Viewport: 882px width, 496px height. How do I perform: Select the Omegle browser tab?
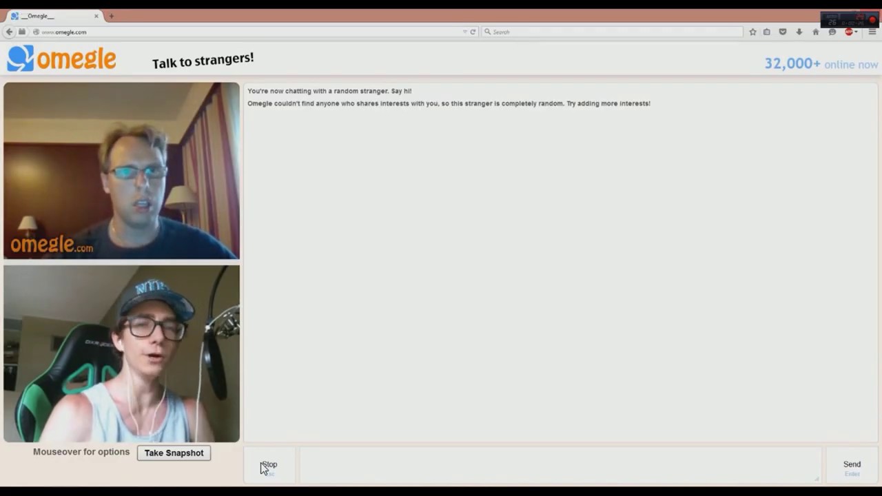(x=54, y=16)
